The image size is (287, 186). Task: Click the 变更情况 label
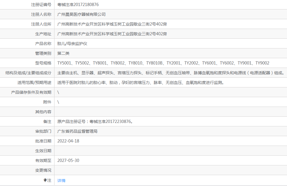(x=43, y=170)
